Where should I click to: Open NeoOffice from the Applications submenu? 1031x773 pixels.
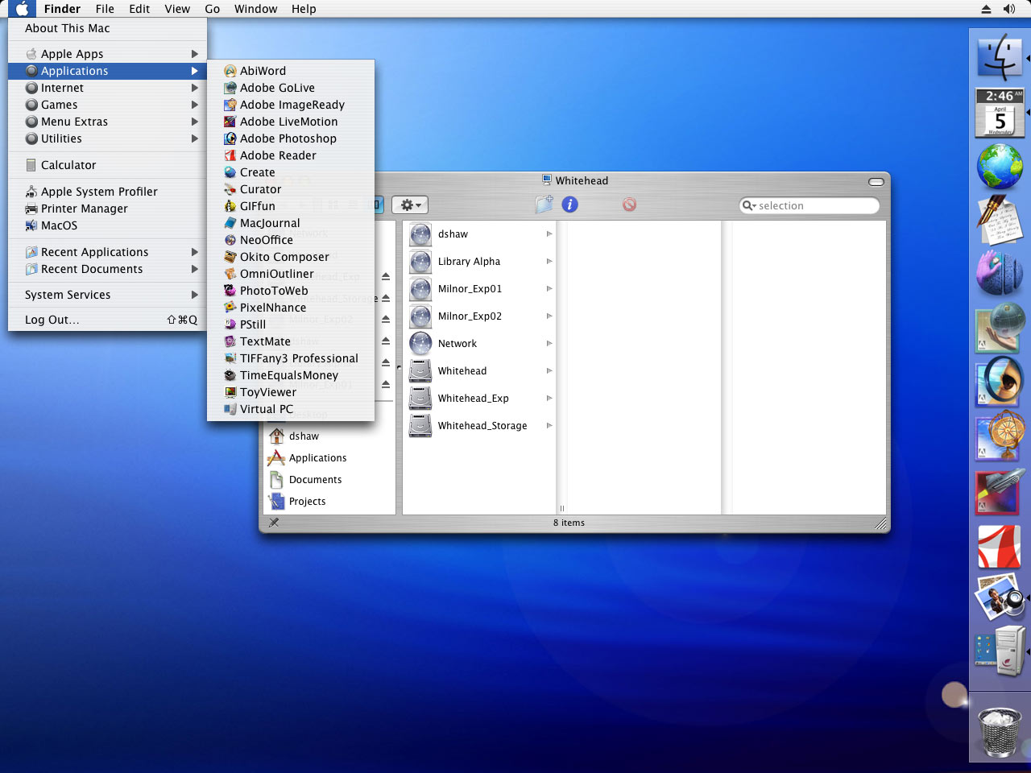[291, 240]
